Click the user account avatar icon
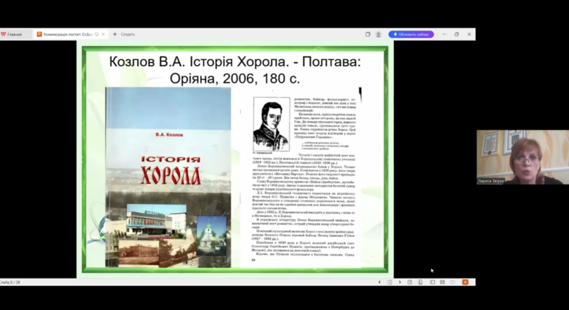This screenshot has width=569, height=310. click(378, 34)
